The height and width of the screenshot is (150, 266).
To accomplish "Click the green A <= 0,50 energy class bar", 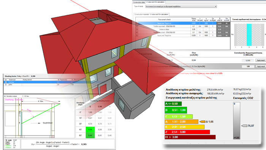I will click(x=173, y=104).
